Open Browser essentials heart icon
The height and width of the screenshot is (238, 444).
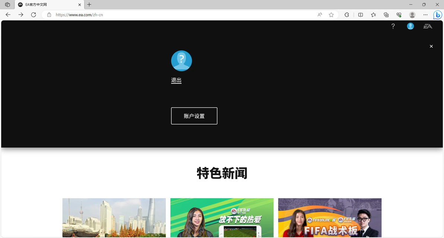[x=399, y=15]
